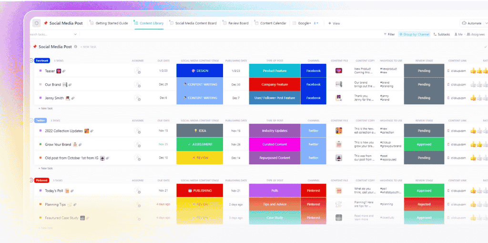Click the assignee icon for Teaser

click(138, 71)
